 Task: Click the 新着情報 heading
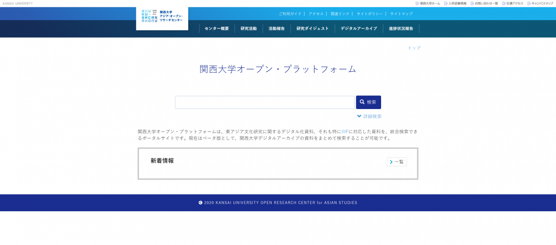[162, 161]
